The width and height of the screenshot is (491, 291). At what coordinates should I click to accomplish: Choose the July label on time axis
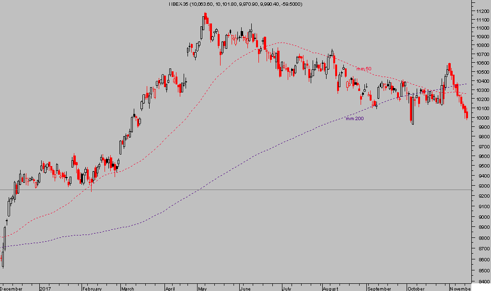tap(287, 289)
